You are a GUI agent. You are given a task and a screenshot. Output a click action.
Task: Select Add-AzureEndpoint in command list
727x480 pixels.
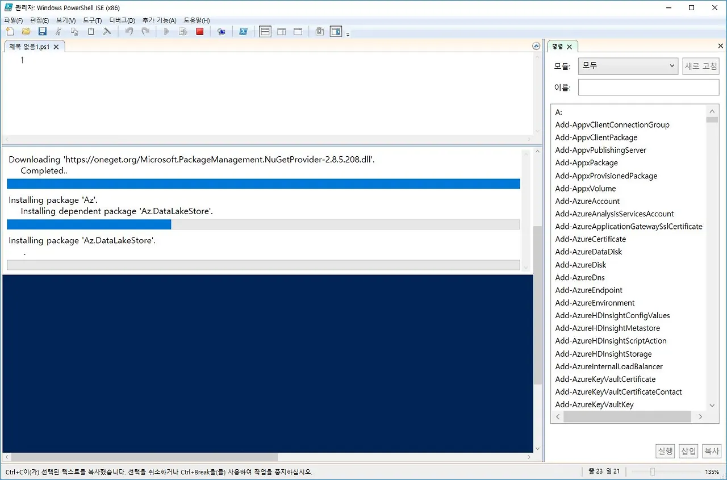tap(588, 290)
